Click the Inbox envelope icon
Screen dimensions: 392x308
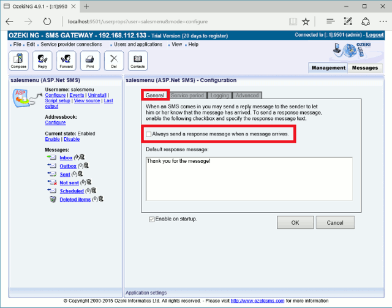[x=51, y=157]
